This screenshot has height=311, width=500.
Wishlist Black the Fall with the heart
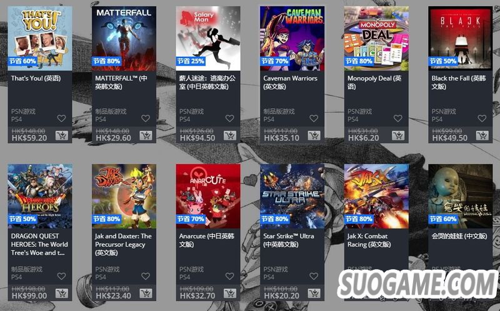click(482, 118)
